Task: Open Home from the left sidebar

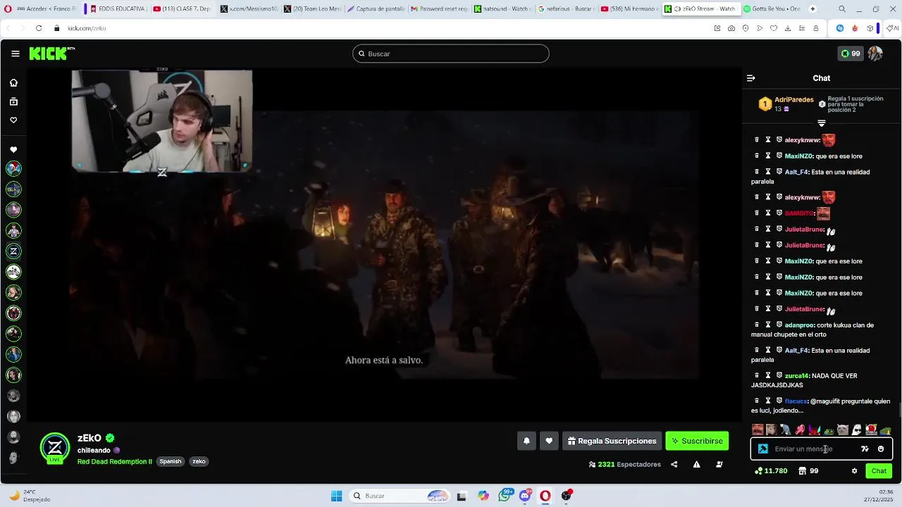Action: [x=13, y=83]
